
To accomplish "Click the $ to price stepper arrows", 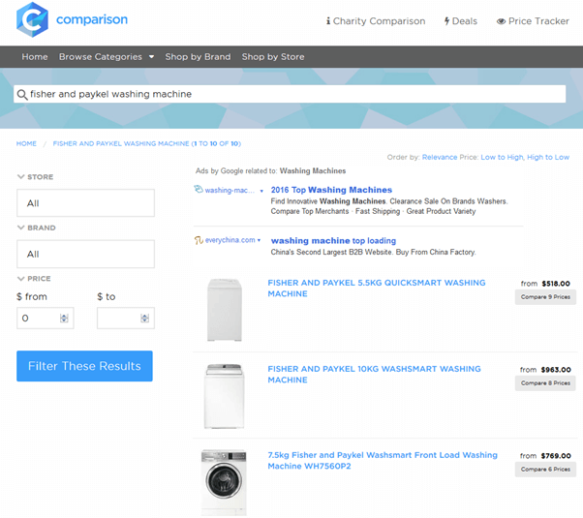I will 144,319.
